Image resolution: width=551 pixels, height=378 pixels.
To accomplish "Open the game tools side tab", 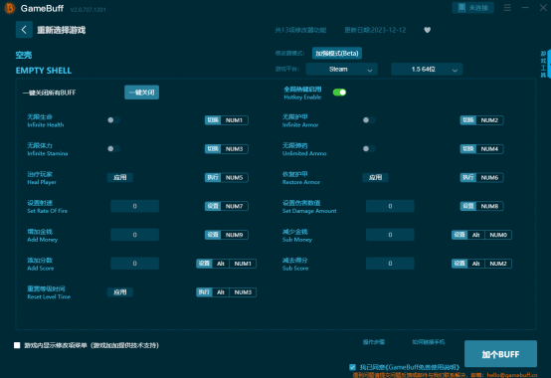I will 544,64.
